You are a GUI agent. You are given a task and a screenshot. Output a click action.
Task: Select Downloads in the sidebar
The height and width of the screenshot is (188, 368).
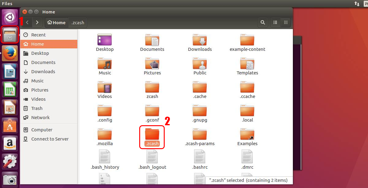[49, 72]
